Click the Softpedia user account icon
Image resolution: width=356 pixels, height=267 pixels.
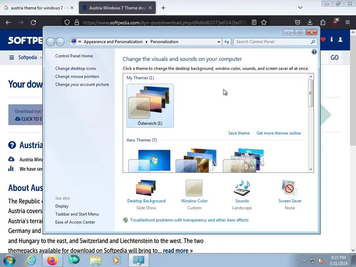[x=340, y=40]
